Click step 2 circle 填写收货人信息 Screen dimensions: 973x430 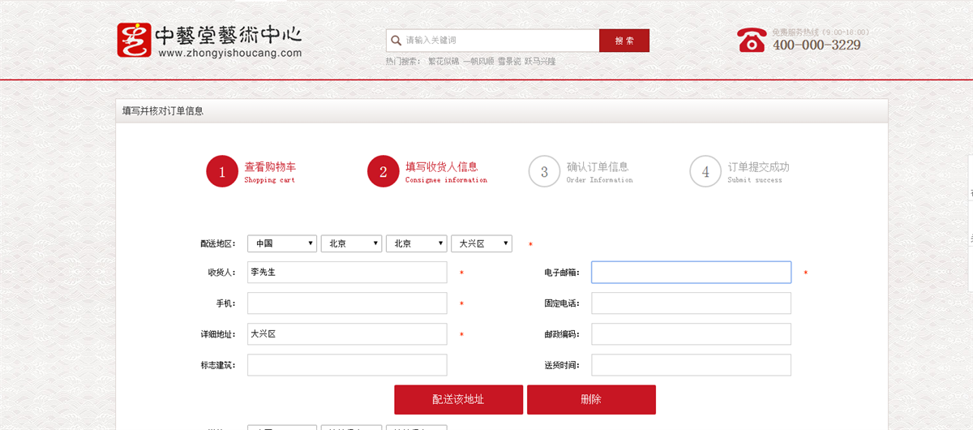click(383, 171)
